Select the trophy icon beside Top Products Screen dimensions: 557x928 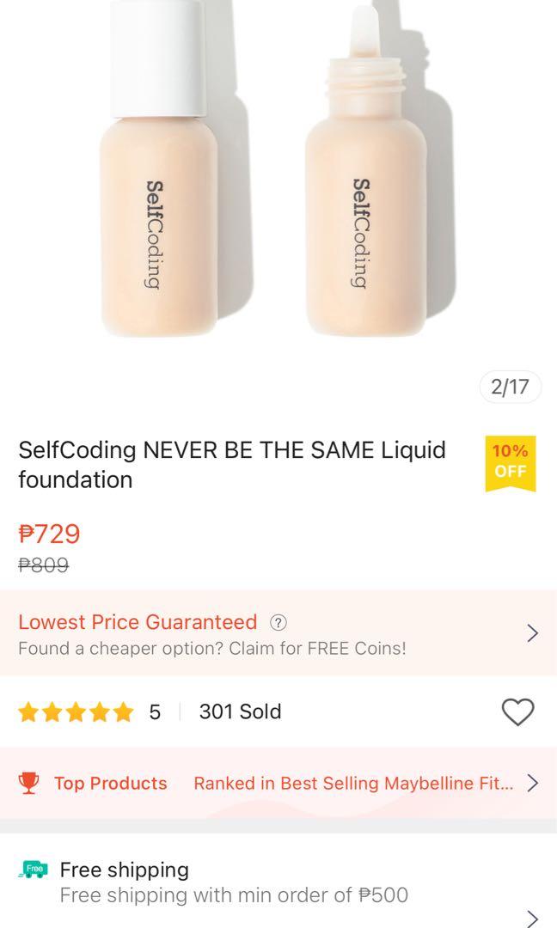point(31,783)
